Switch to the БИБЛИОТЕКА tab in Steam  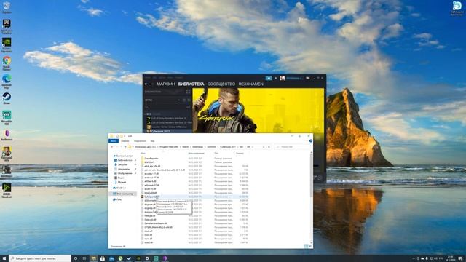tap(191, 84)
